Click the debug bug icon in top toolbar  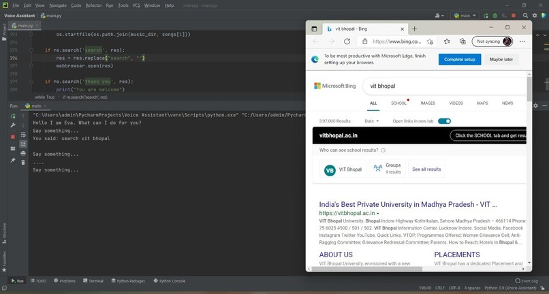click(x=495, y=16)
